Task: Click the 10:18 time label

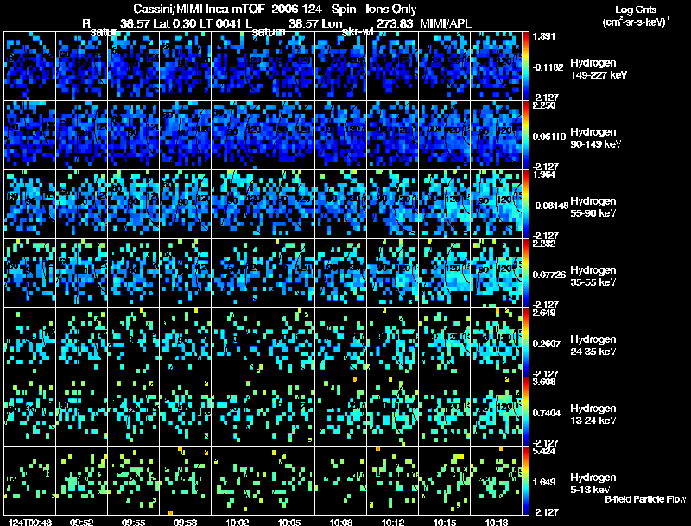Action: click(496, 522)
